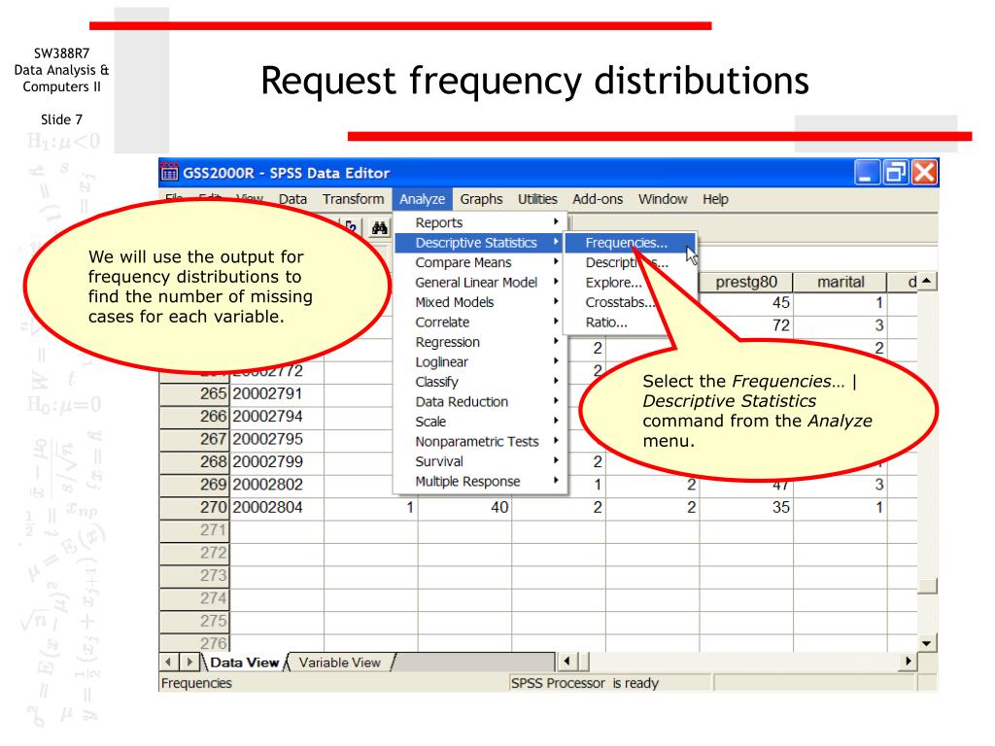
Task: Click the SPSS Data Editor title bar icon
Action: (x=169, y=173)
